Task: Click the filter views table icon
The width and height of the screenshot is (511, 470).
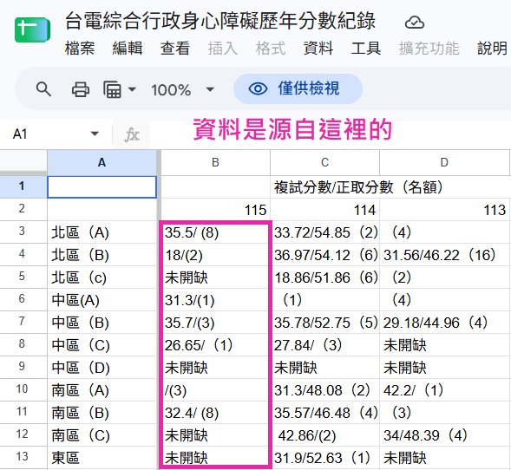Action: tap(112, 89)
